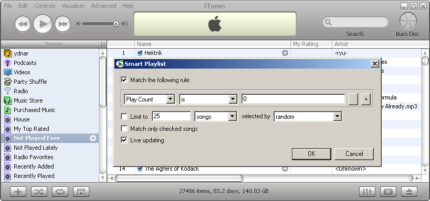Enable the Limit to checkbox
Image resolution: width=430 pixels, height=201 pixels.
[x=124, y=117]
